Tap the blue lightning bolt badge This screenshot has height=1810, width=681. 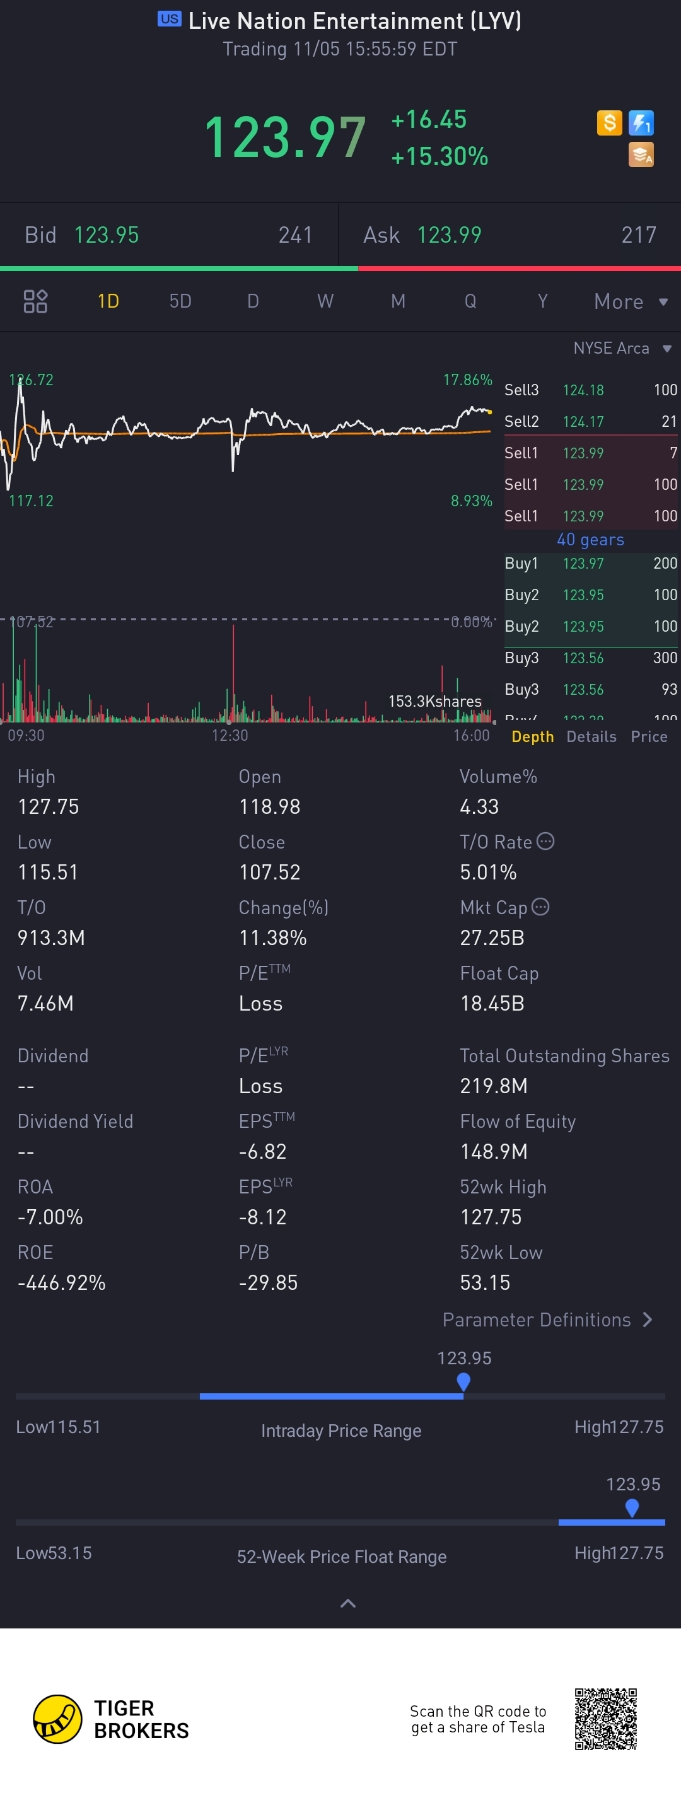coord(641,123)
